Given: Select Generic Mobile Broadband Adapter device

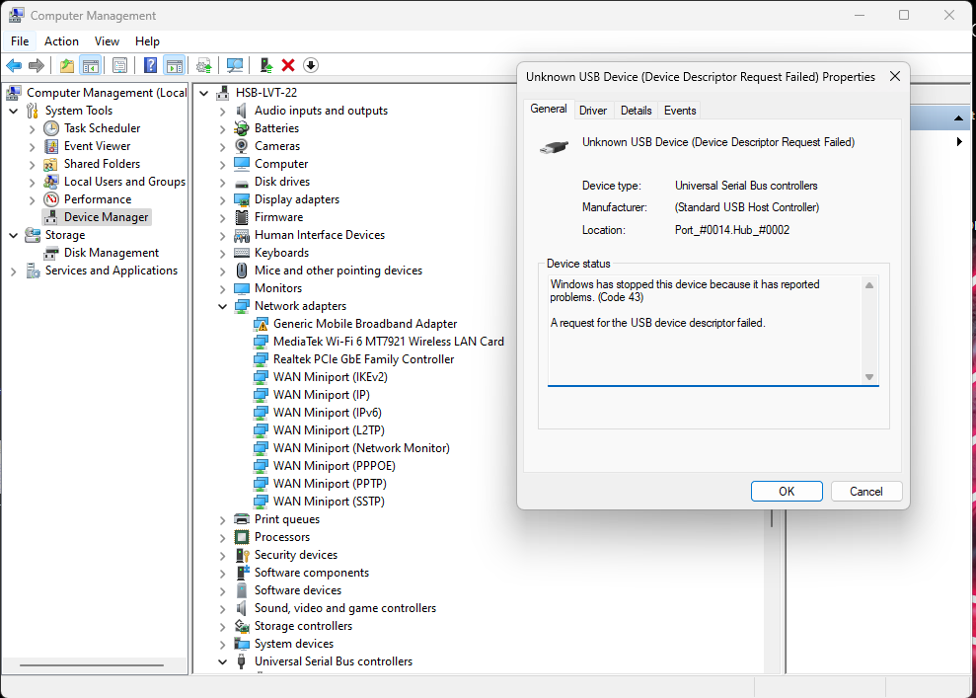Looking at the screenshot, I should coord(364,324).
